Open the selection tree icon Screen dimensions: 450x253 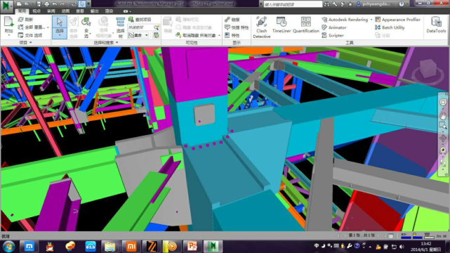pyautogui.click(x=120, y=27)
